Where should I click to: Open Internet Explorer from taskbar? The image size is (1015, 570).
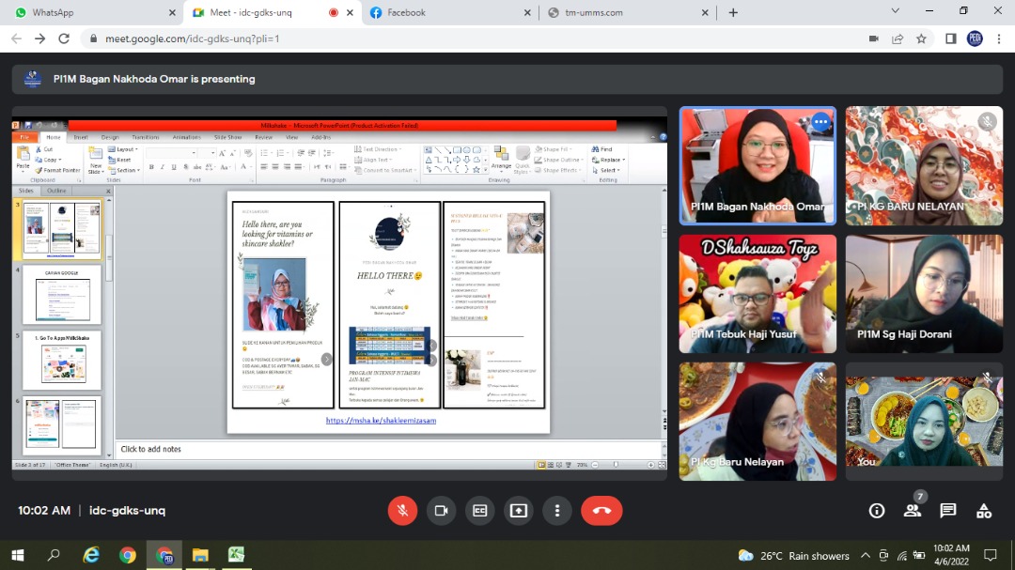91,555
